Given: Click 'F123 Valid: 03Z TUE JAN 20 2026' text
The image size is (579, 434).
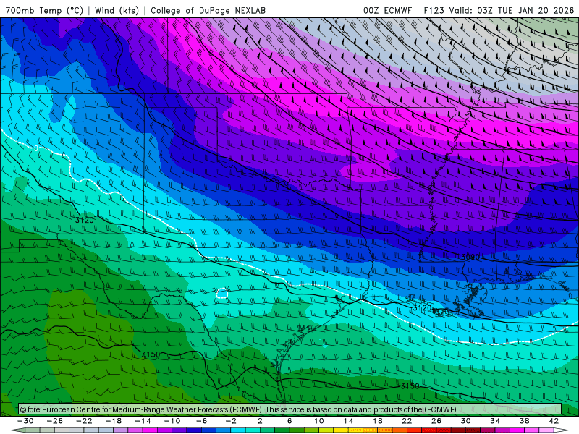Looking at the screenshot, I should (x=499, y=10).
